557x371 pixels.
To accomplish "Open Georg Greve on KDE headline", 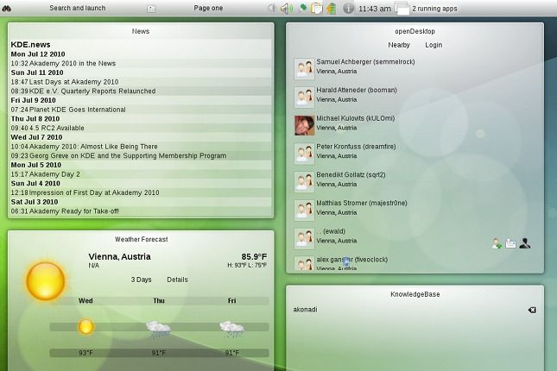I will click(x=128, y=155).
